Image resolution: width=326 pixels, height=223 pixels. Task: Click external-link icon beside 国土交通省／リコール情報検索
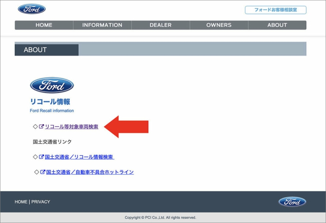(41, 157)
